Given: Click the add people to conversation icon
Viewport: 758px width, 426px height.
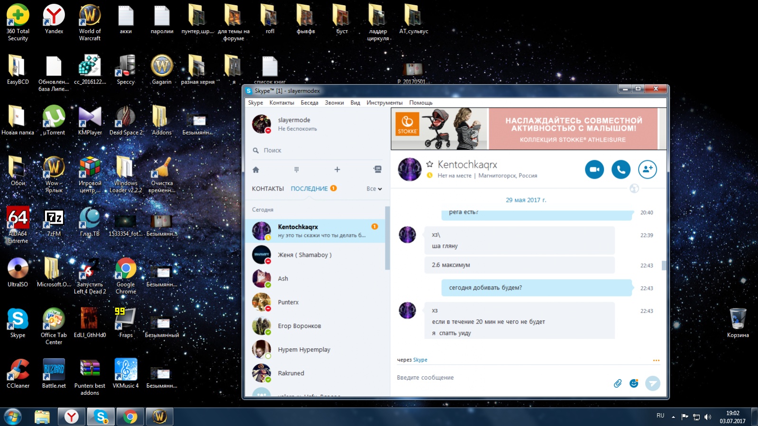Looking at the screenshot, I should (647, 170).
